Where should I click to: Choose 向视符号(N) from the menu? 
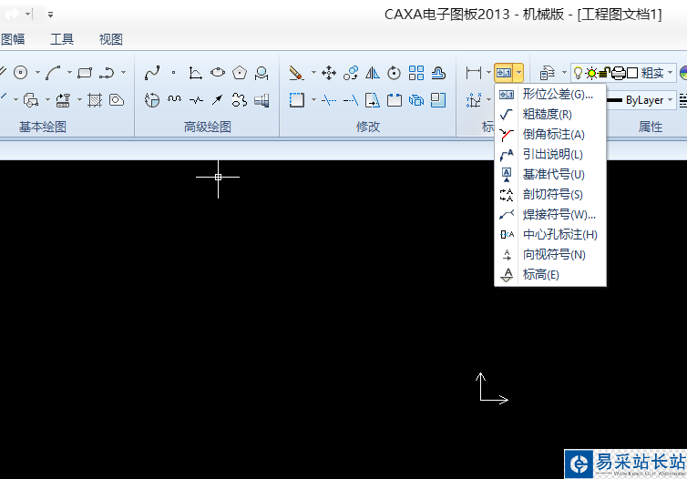[550, 254]
